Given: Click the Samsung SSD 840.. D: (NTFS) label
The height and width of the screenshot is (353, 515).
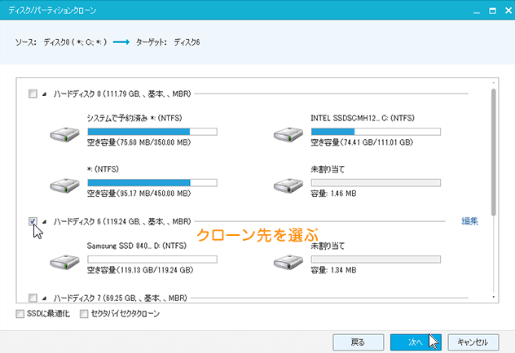Looking at the screenshot, I should (137, 246).
